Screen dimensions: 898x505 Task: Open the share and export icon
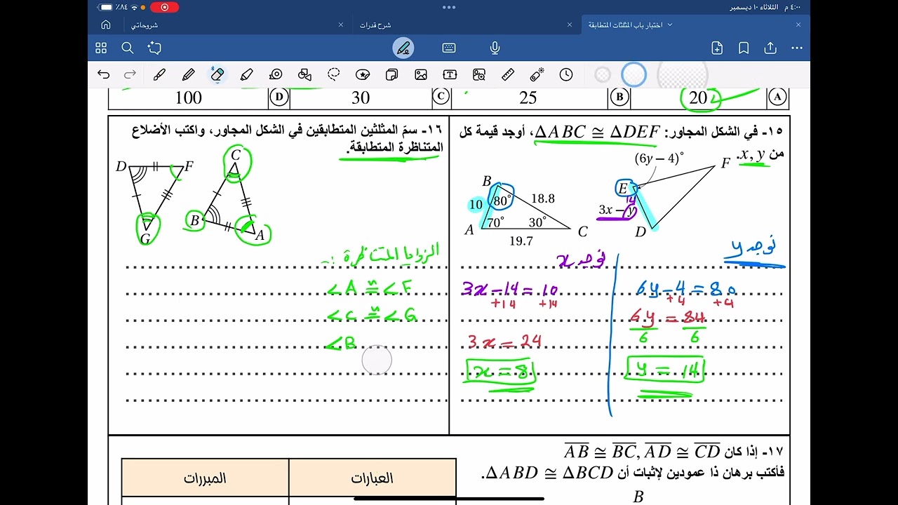pyautogui.click(x=770, y=48)
